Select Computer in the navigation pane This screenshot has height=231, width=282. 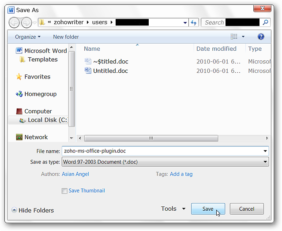tap(38, 111)
